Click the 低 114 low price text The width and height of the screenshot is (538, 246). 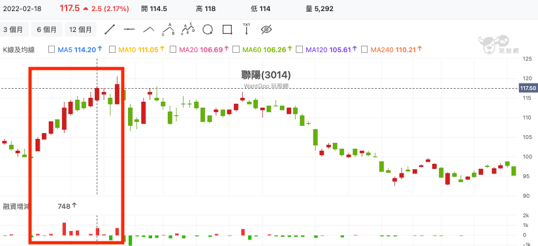click(261, 9)
